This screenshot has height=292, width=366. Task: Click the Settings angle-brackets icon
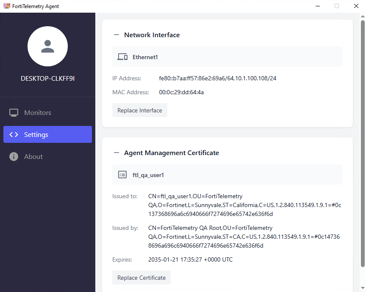pyautogui.click(x=14, y=134)
